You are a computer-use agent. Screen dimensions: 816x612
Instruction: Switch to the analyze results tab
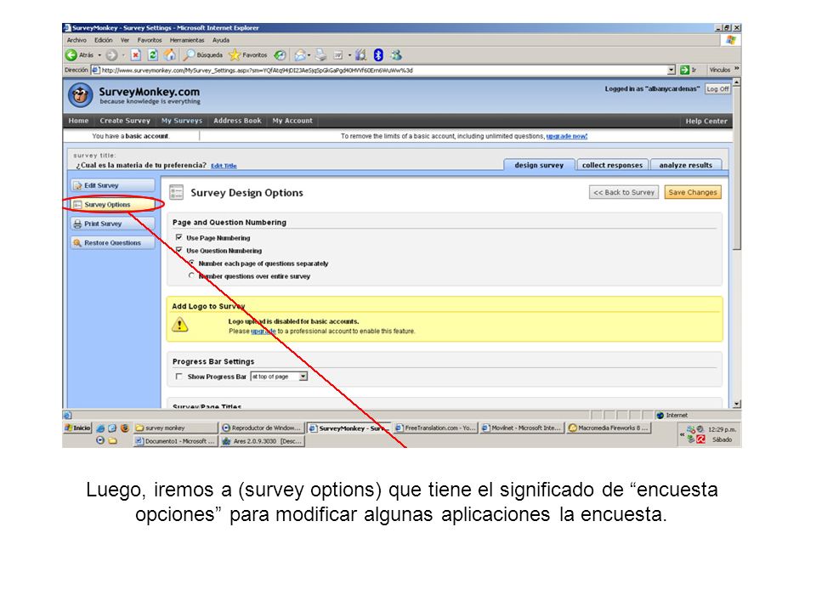pos(686,165)
